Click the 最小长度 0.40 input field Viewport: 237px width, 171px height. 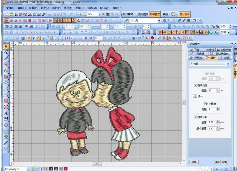tap(212, 128)
